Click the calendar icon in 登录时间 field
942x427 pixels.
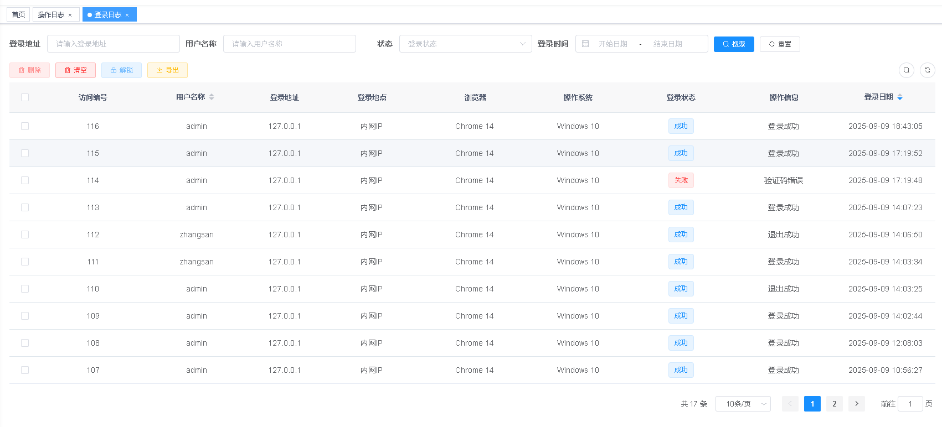585,44
